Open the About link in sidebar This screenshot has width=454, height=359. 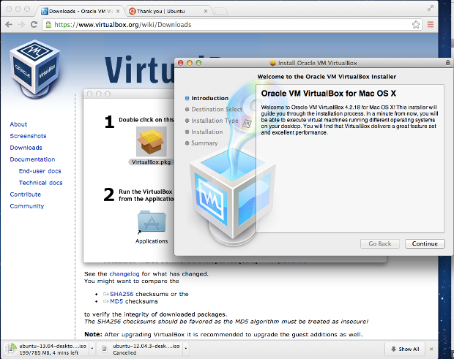(18, 124)
